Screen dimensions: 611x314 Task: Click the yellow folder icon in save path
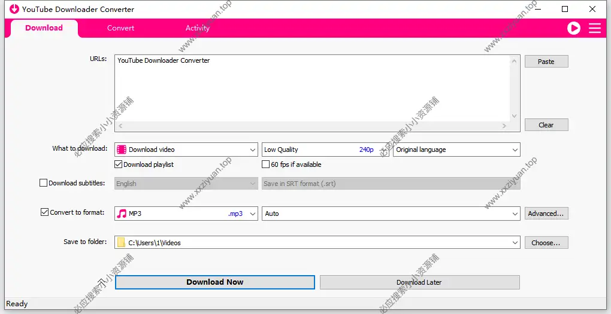tap(121, 242)
